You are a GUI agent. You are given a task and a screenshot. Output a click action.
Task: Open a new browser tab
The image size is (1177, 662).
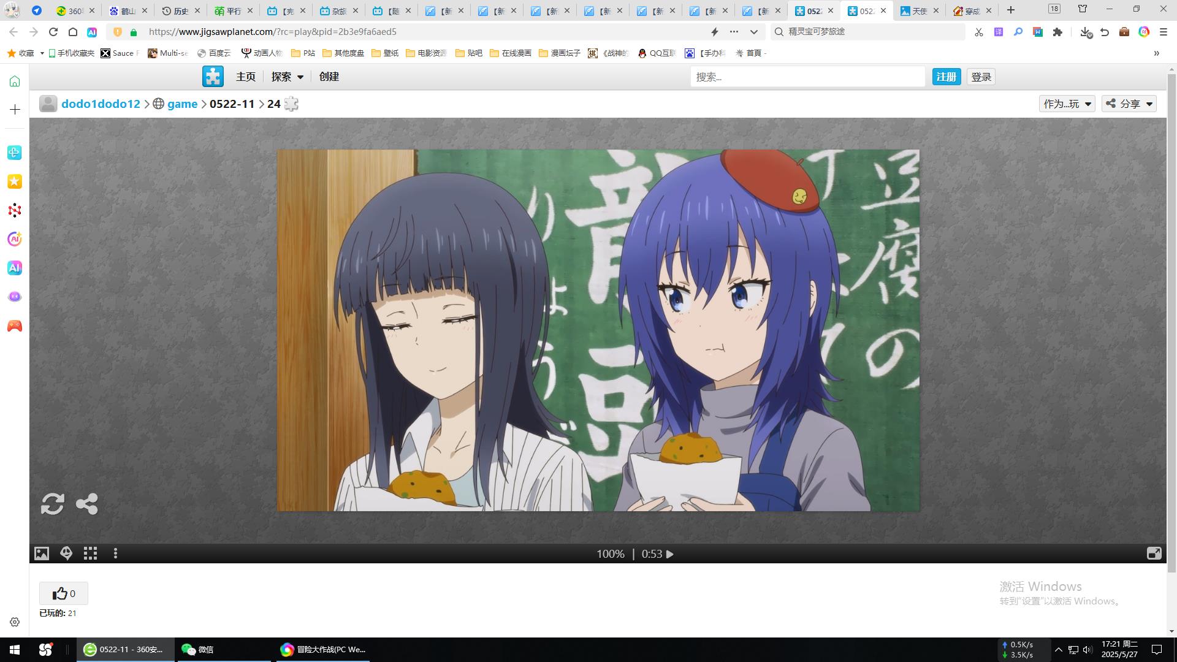pyautogui.click(x=1011, y=10)
